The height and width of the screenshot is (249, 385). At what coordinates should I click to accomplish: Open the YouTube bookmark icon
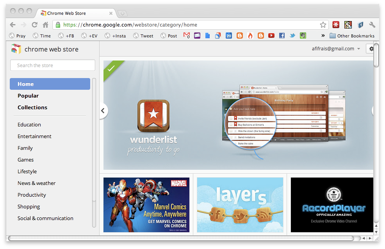(x=271, y=36)
